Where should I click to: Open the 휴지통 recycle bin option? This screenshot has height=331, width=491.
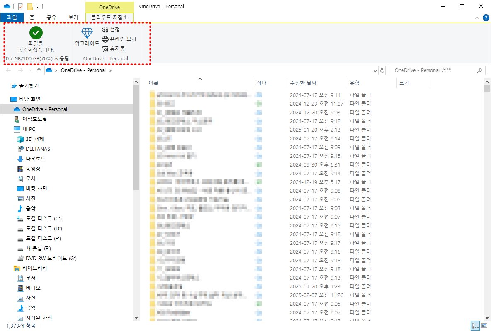[x=114, y=48]
